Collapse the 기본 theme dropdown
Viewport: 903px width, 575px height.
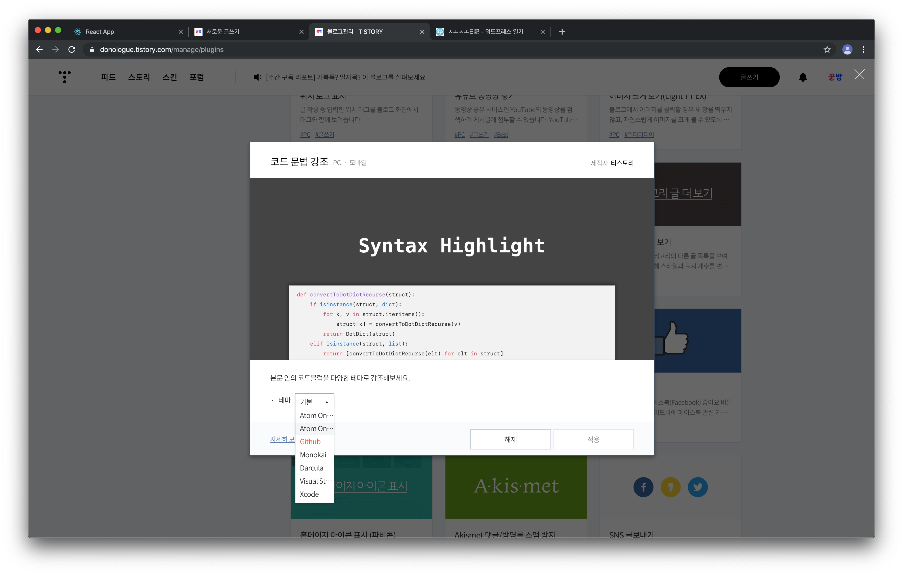click(x=314, y=402)
